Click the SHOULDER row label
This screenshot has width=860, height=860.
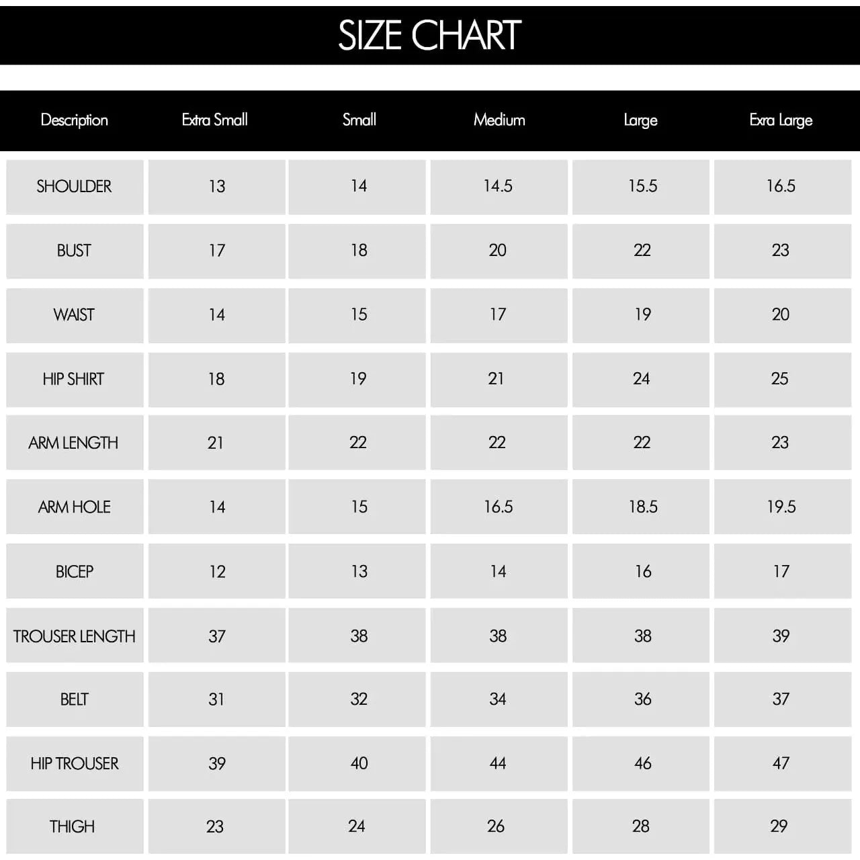pos(75,187)
